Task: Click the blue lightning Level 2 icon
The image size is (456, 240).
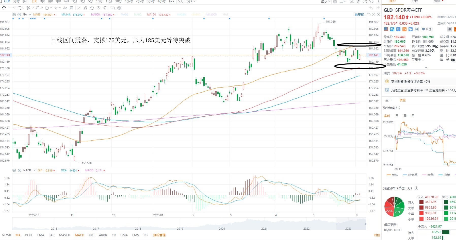Action: click(392, 29)
